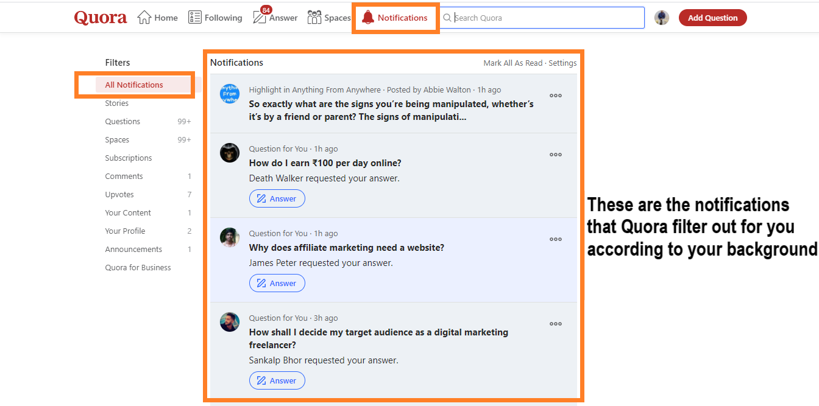Open Quora for Business from the sidebar
Screen dimensions: 819x406
[x=139, y=267]
